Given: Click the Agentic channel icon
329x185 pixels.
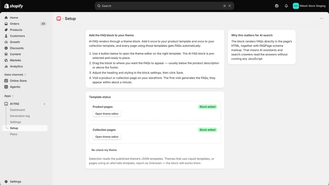Looking at the screenshot, I should [x=6, y=87].
